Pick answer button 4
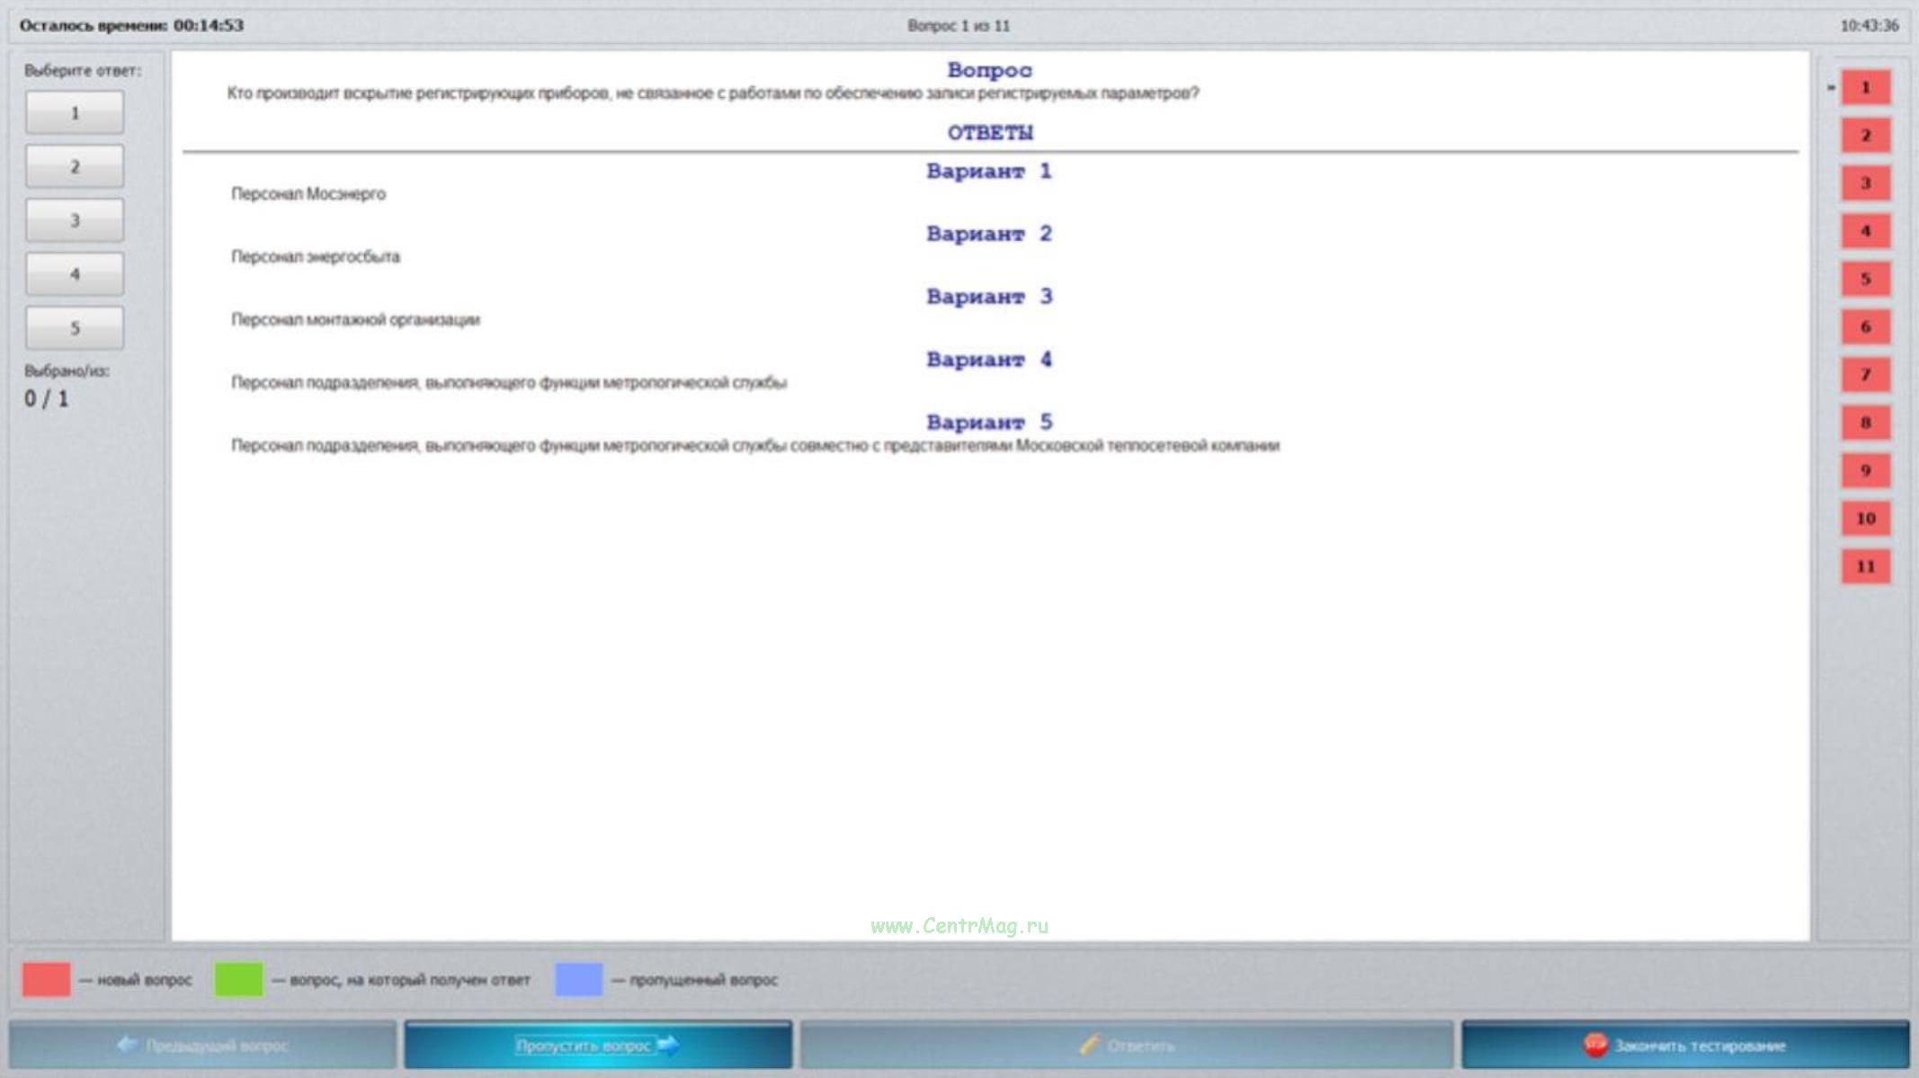This screenshot has width=1919, height=1078. pos(75,275)
